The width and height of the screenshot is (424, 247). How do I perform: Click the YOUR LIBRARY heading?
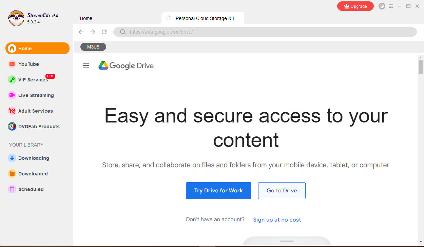tap(26, 145)
